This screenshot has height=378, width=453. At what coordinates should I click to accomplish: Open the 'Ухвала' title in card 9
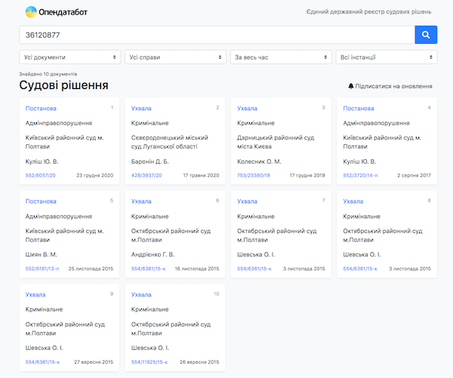(35, 294)
